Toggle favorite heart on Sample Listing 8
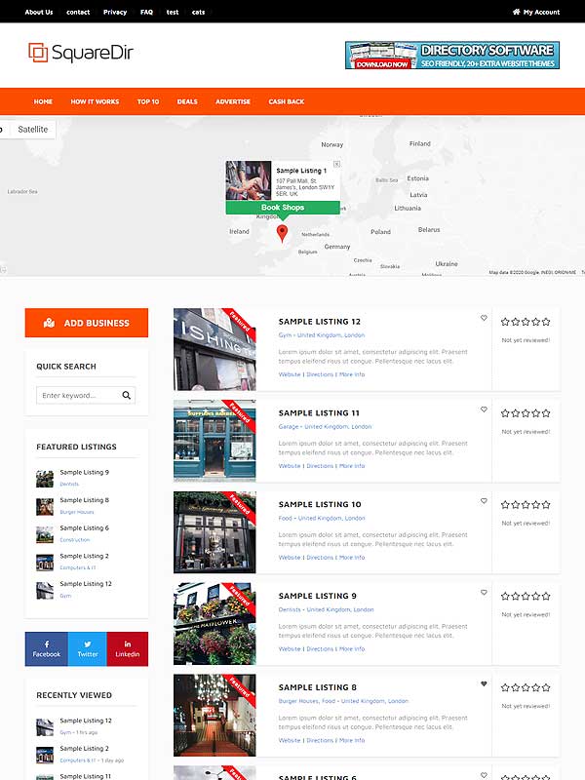The width and height of the screenshot is (585, 780). click(x=484, y=684)
